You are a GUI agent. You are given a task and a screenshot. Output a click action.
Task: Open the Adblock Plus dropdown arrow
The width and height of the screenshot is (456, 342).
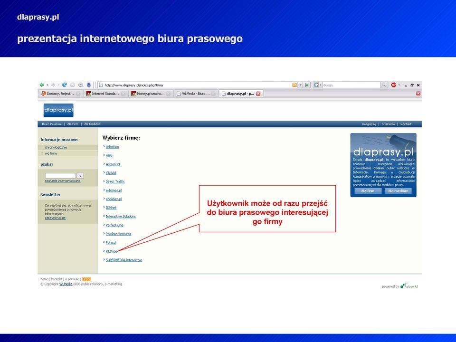click(x=399, y=85)
